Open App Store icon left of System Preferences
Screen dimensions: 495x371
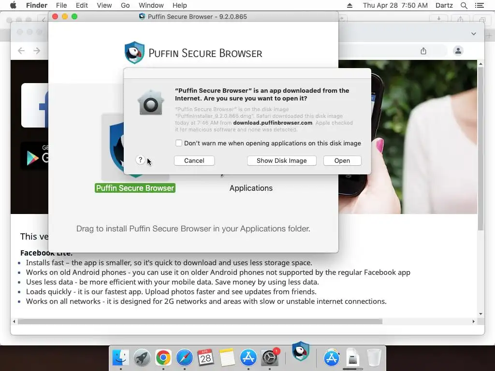coord(248,358)
